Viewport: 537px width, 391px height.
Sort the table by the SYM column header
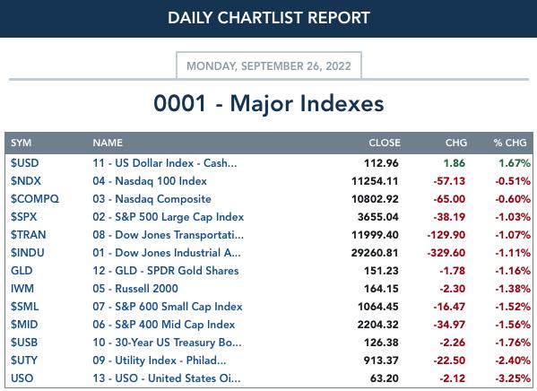pos(21,143)
